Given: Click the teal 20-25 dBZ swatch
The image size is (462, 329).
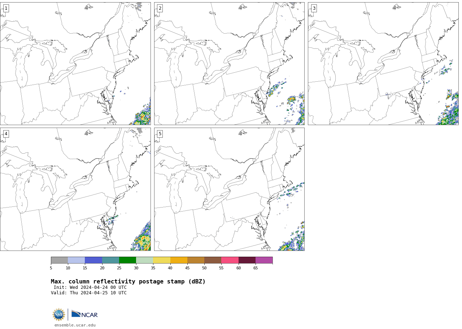Looking at the screenshot, I should tap(110, 260).
